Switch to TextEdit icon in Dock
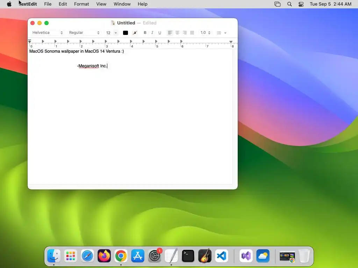This screenshot has width=358, height=268. point(171,256)
